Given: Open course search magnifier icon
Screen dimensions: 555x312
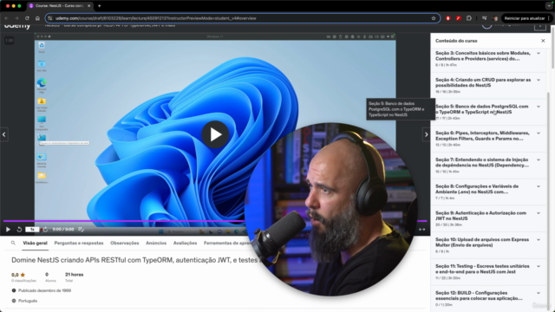Looking at the screenshot, I should click(13, 243).
